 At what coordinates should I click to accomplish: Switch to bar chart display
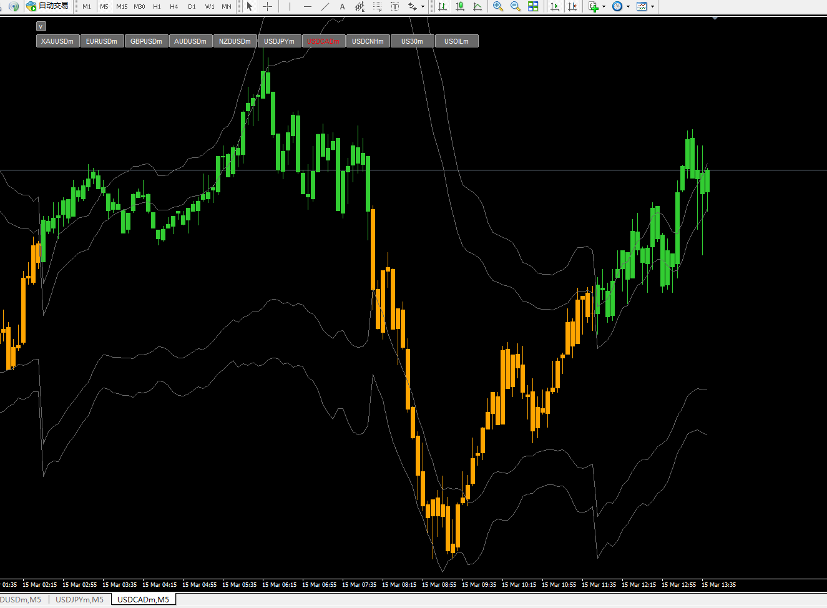pos(443,6)
